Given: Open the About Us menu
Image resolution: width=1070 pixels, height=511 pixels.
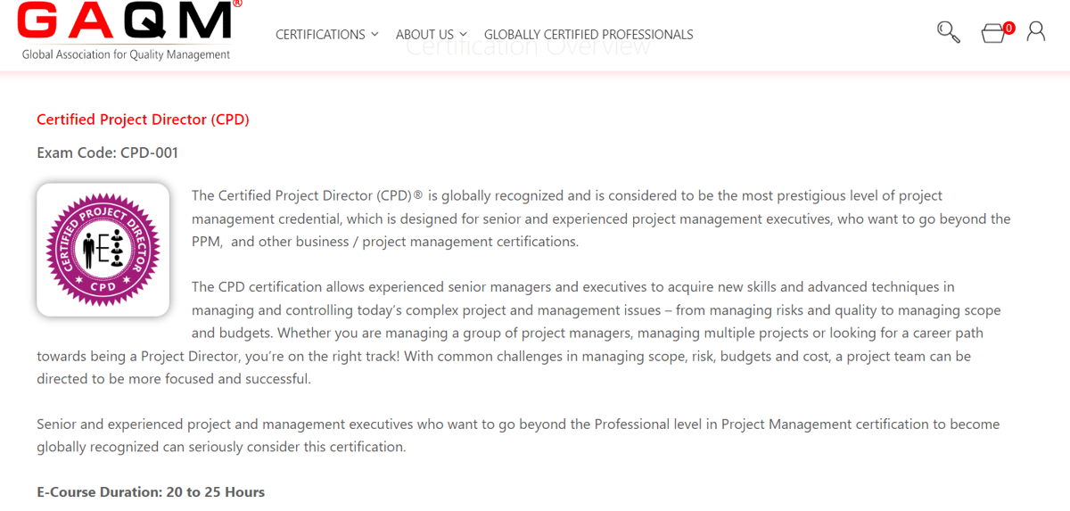Looking at the screenshot, I should (424, 35).
